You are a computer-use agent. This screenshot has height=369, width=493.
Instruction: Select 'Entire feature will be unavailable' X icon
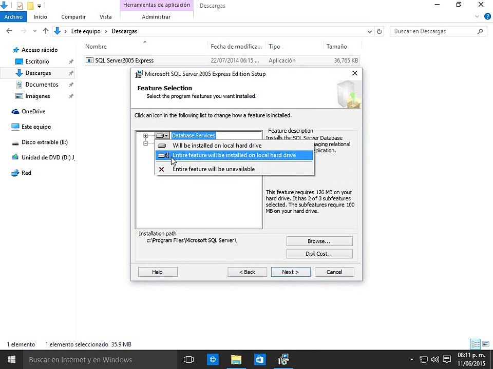[162, 170]
